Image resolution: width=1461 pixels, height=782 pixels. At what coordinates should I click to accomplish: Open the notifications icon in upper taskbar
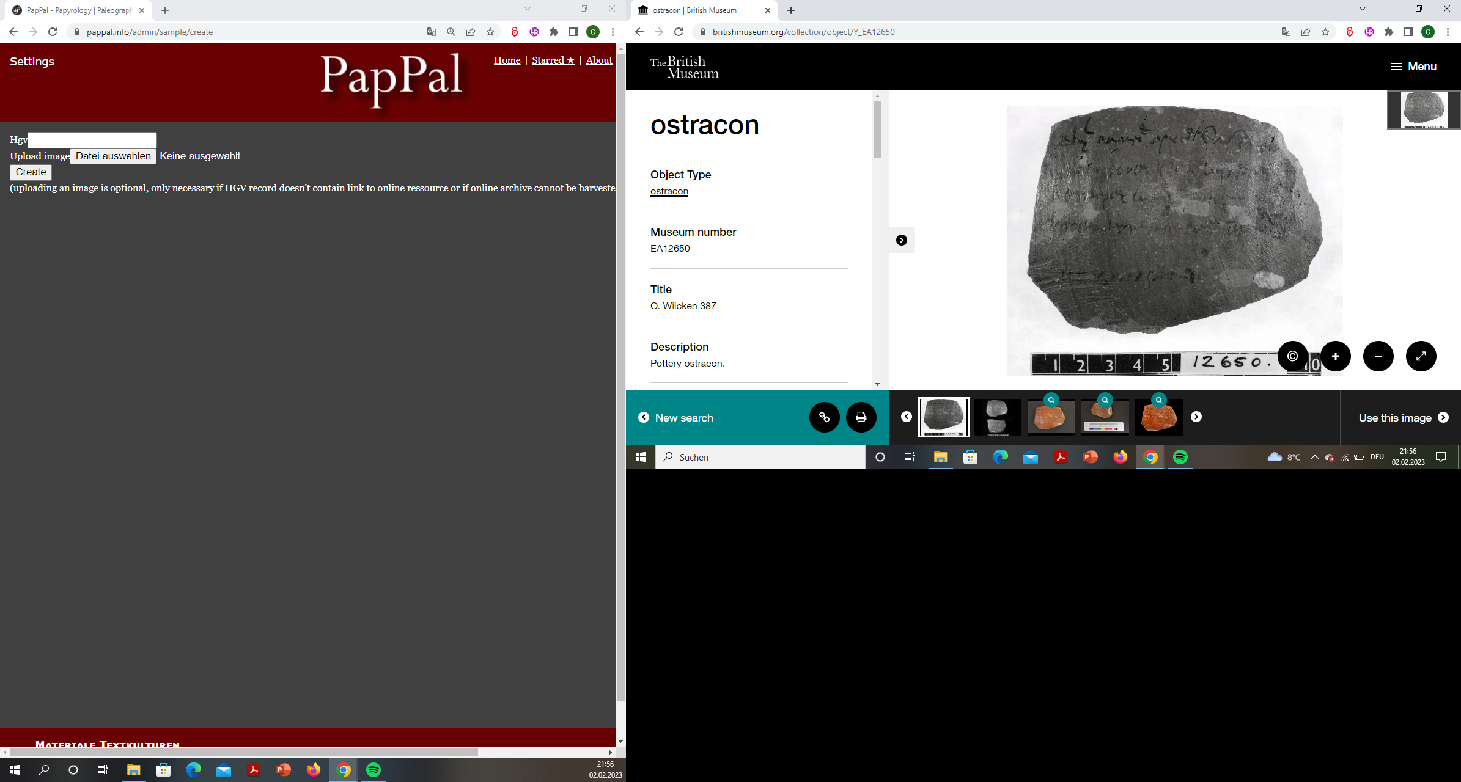coord(1441,457)
